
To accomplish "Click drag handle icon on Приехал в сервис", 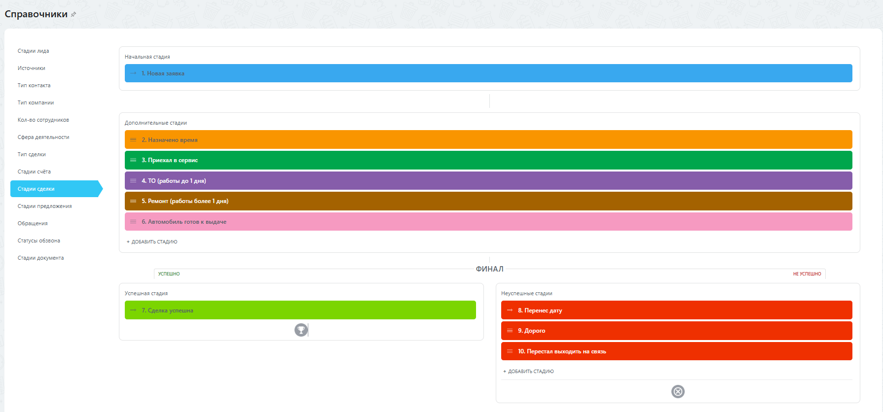I will [133, 160].
